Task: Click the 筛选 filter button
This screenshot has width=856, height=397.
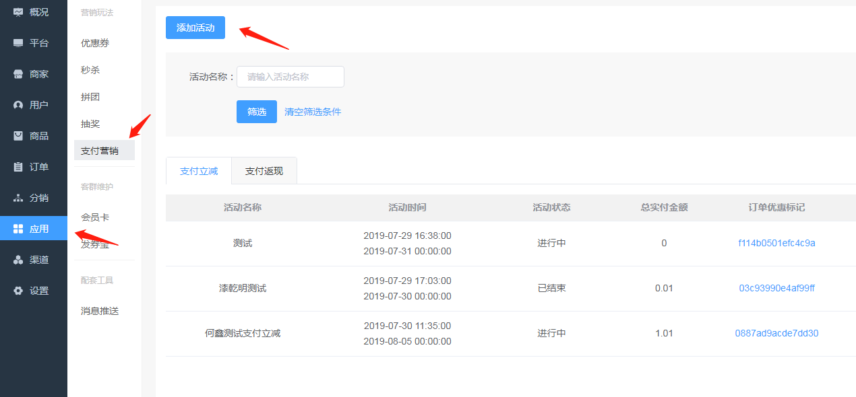Action: pyautogui.click(x=257, y=112)
